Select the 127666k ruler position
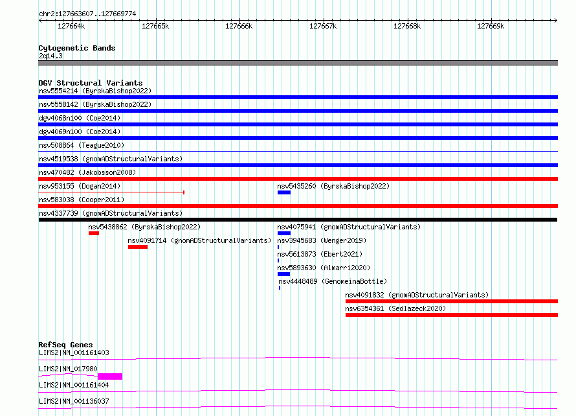 click(239, 26)
